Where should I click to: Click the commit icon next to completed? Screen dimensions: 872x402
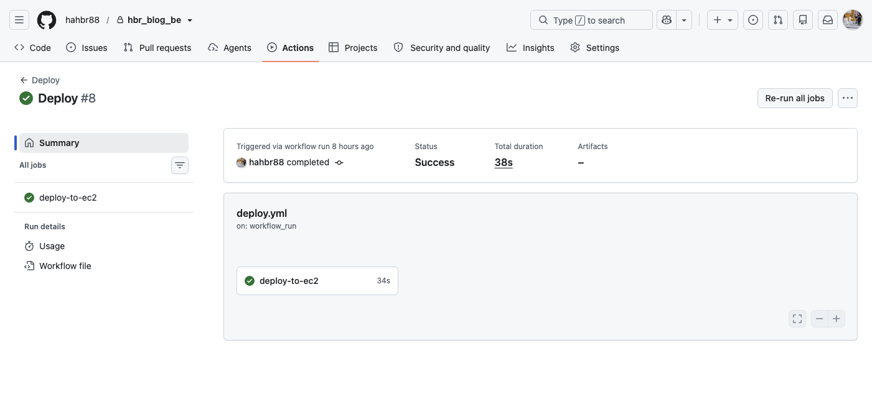[x=339, y=162]
